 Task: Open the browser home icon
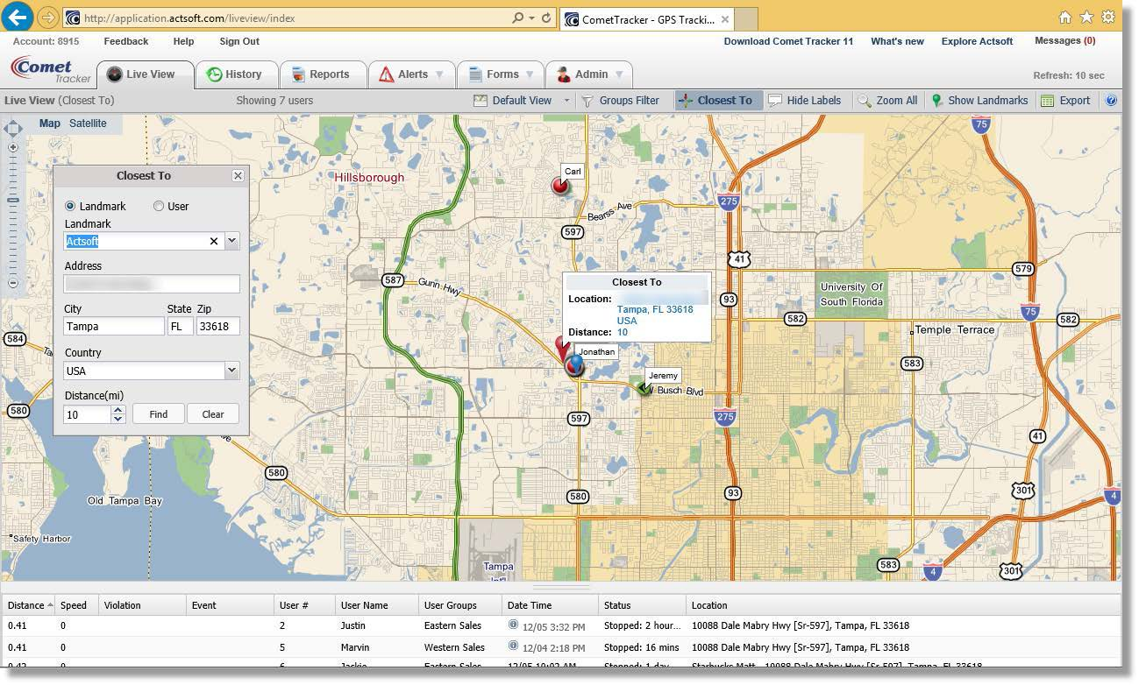[1065, 18]
